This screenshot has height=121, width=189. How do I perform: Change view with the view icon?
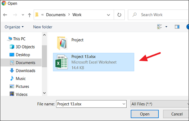point(159,27)
